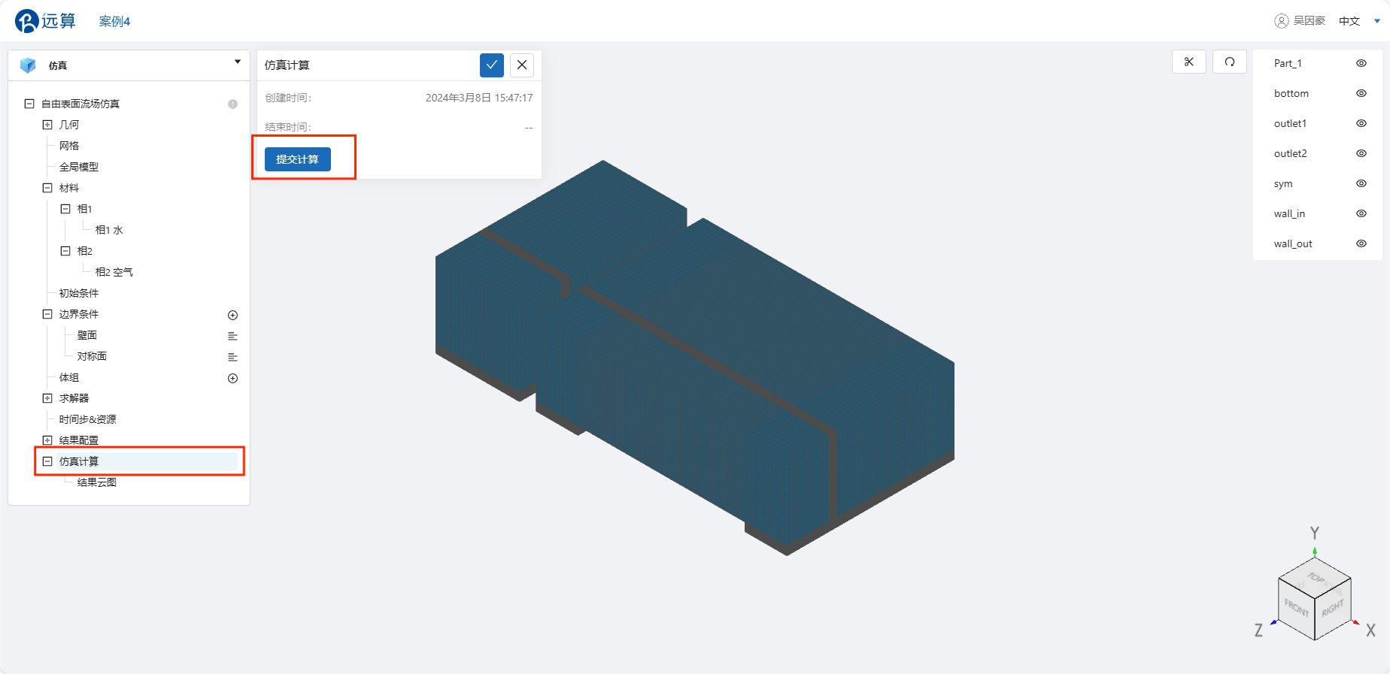Click the RIGHT face of view cube
Image resolution: width=1390 pixels, height=674 pixels.
[x=1333, y=608]
